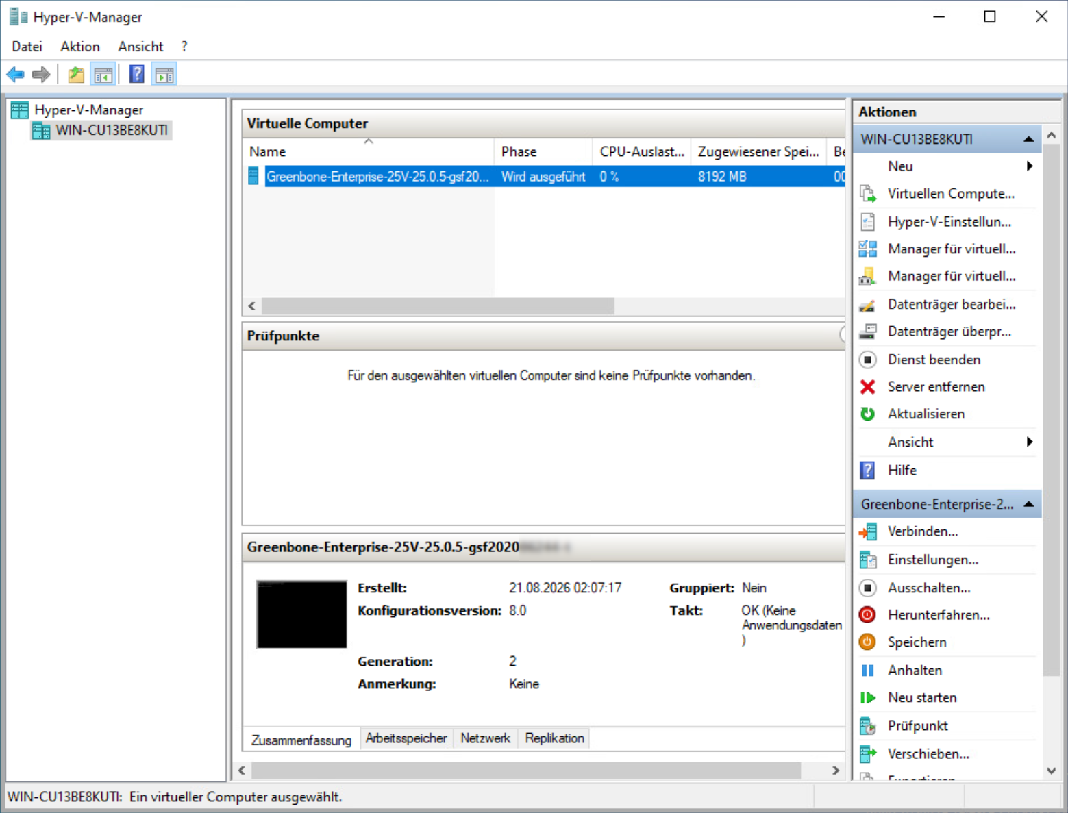This screenshot has height=813, width=1068.
Task: Select the 'Wird ausgeführt' phase cell
Action: 543,177
